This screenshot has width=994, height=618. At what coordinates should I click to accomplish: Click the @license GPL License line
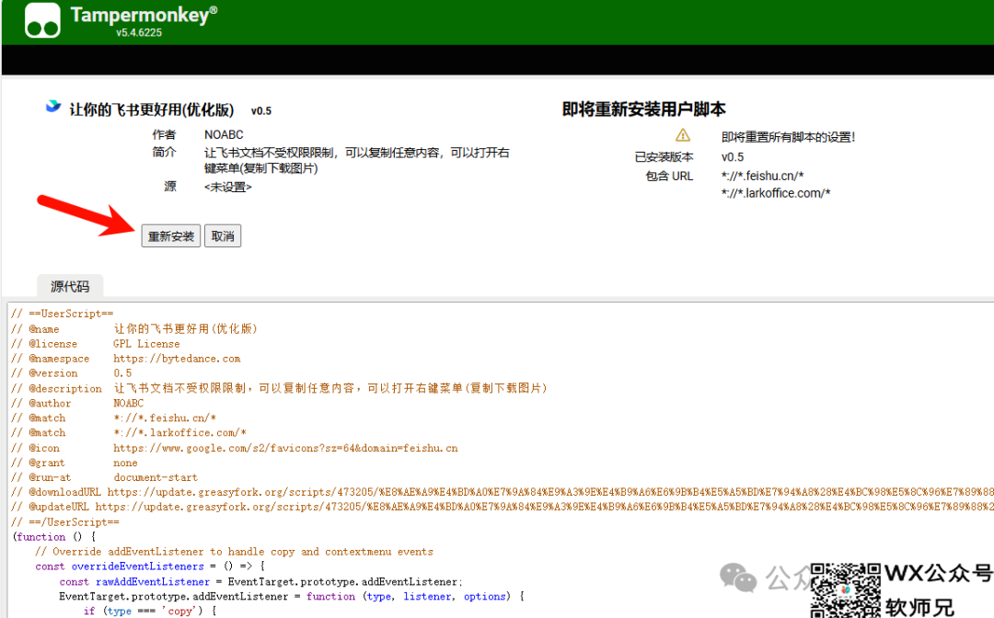pyautogui.click(x=96, y=344)
